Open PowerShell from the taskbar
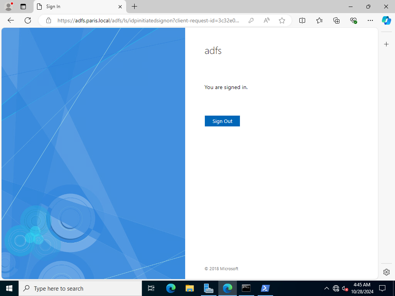This screenshot has height=296, width=395. pyautogui.click(x=265, y=288)
